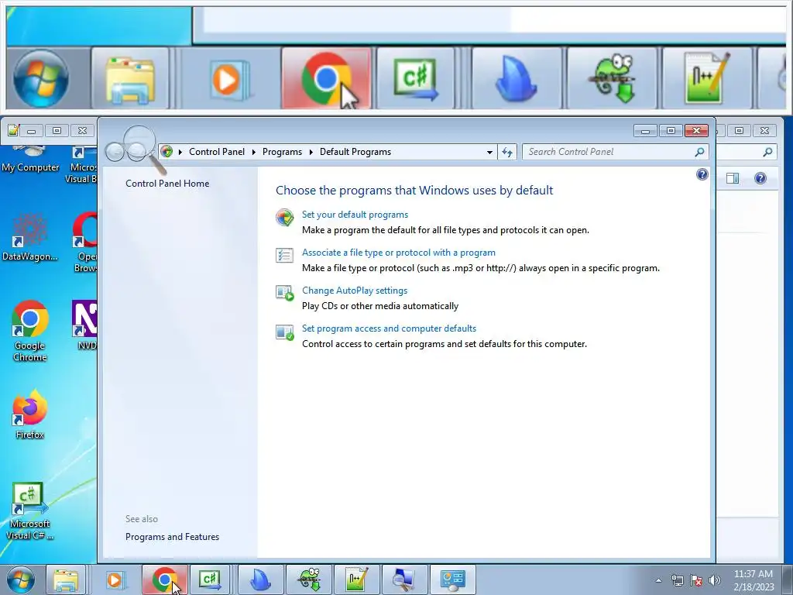The width and height of the screenshot is (793, 595).
Task: Switch to Magnifier in the bottom taskbar
Action: point(404,580)
